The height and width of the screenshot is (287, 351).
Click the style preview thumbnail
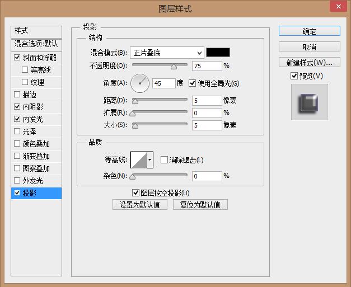pyautogui.click(x=310, y=102)
